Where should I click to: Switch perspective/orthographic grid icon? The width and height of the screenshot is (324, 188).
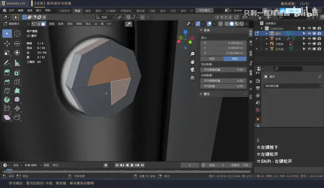coord(192,78)
